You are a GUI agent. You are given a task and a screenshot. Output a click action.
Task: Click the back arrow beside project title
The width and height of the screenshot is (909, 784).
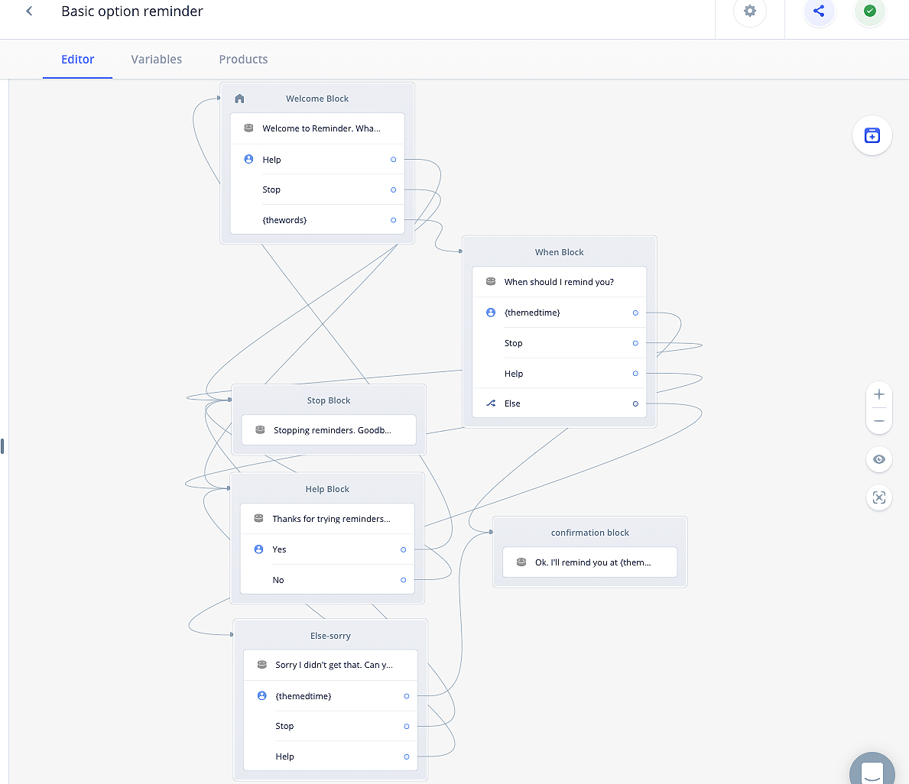29,11
